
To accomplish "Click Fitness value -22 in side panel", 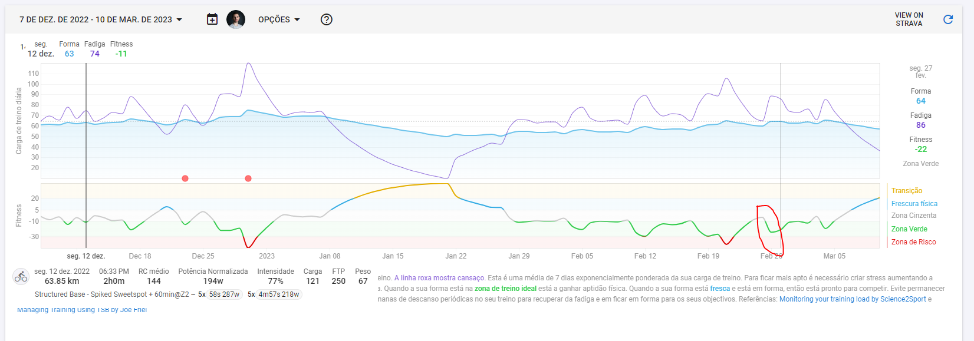I will pyautogui.click(x=921, y=149).
